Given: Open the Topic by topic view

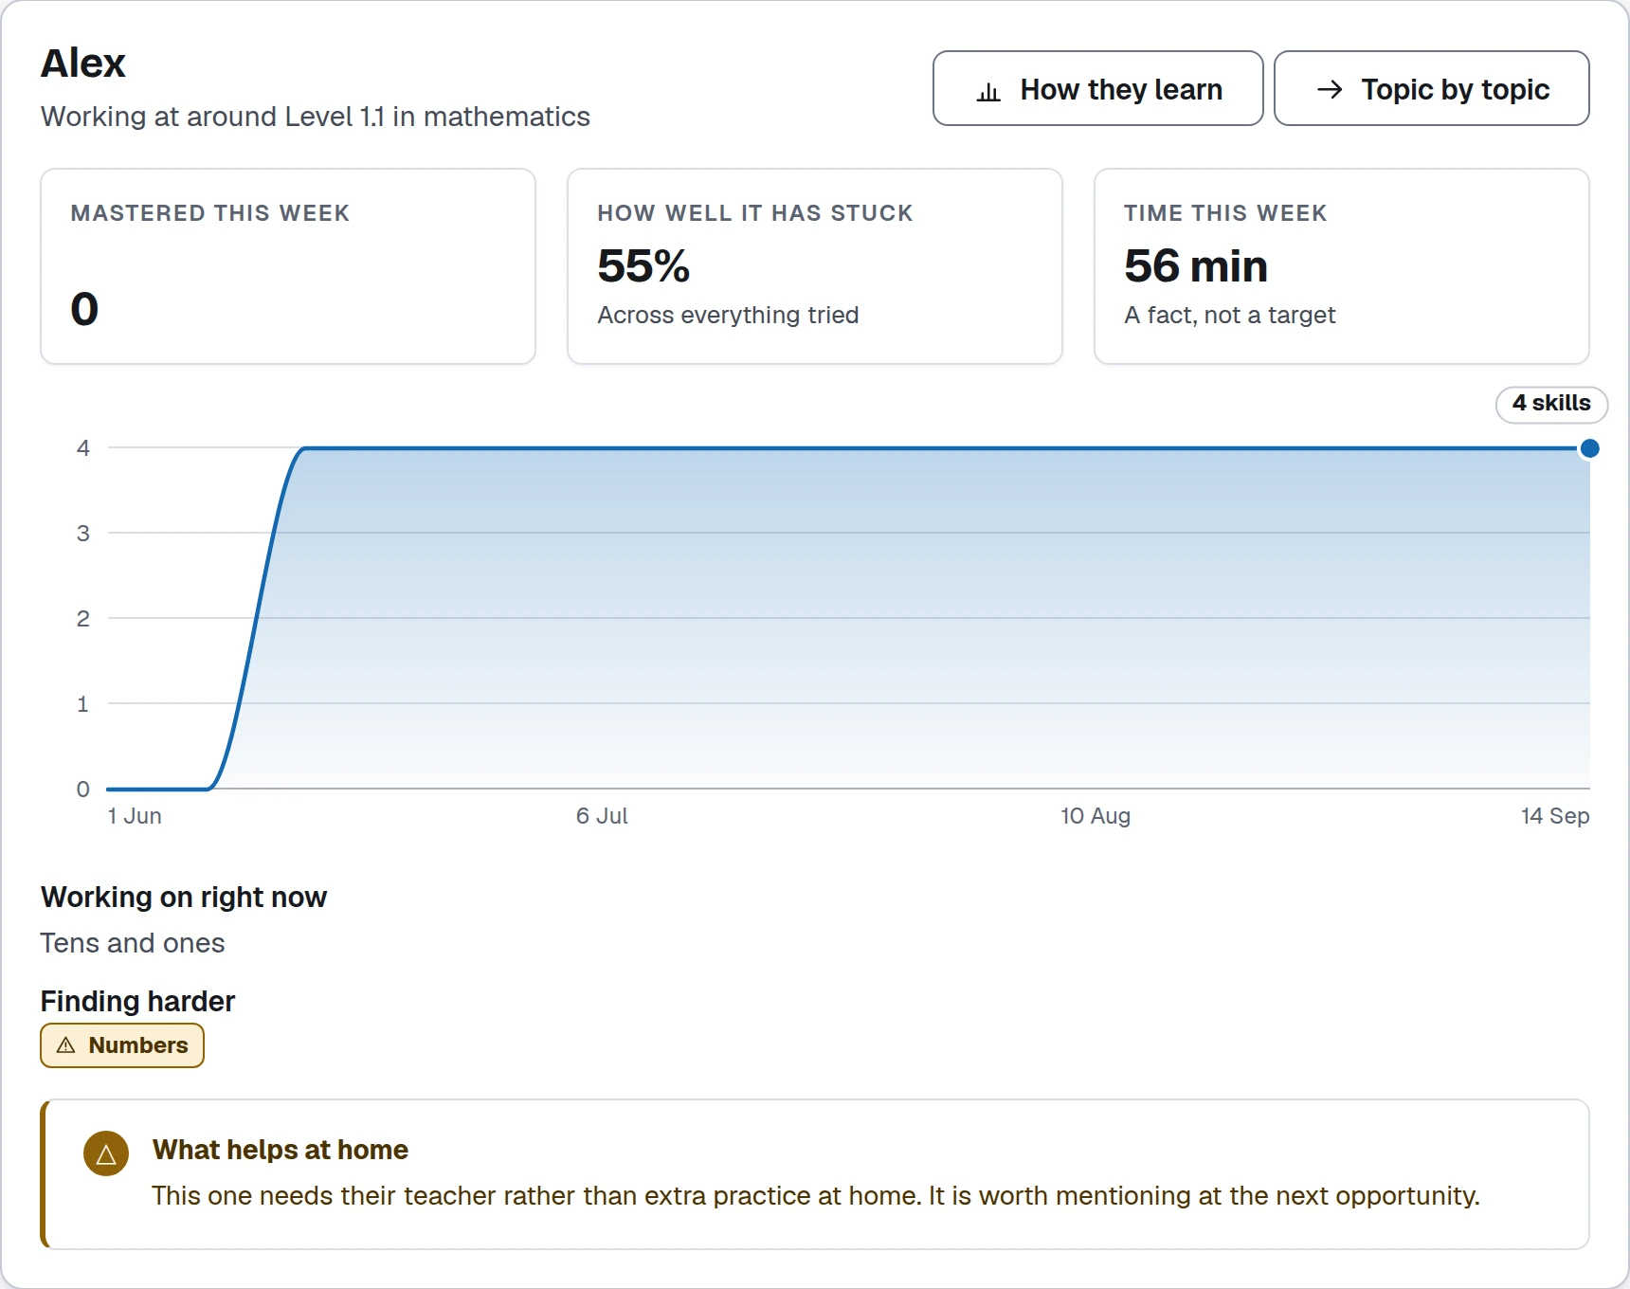Looking at the screenshot, I should tap(1431, 88).
